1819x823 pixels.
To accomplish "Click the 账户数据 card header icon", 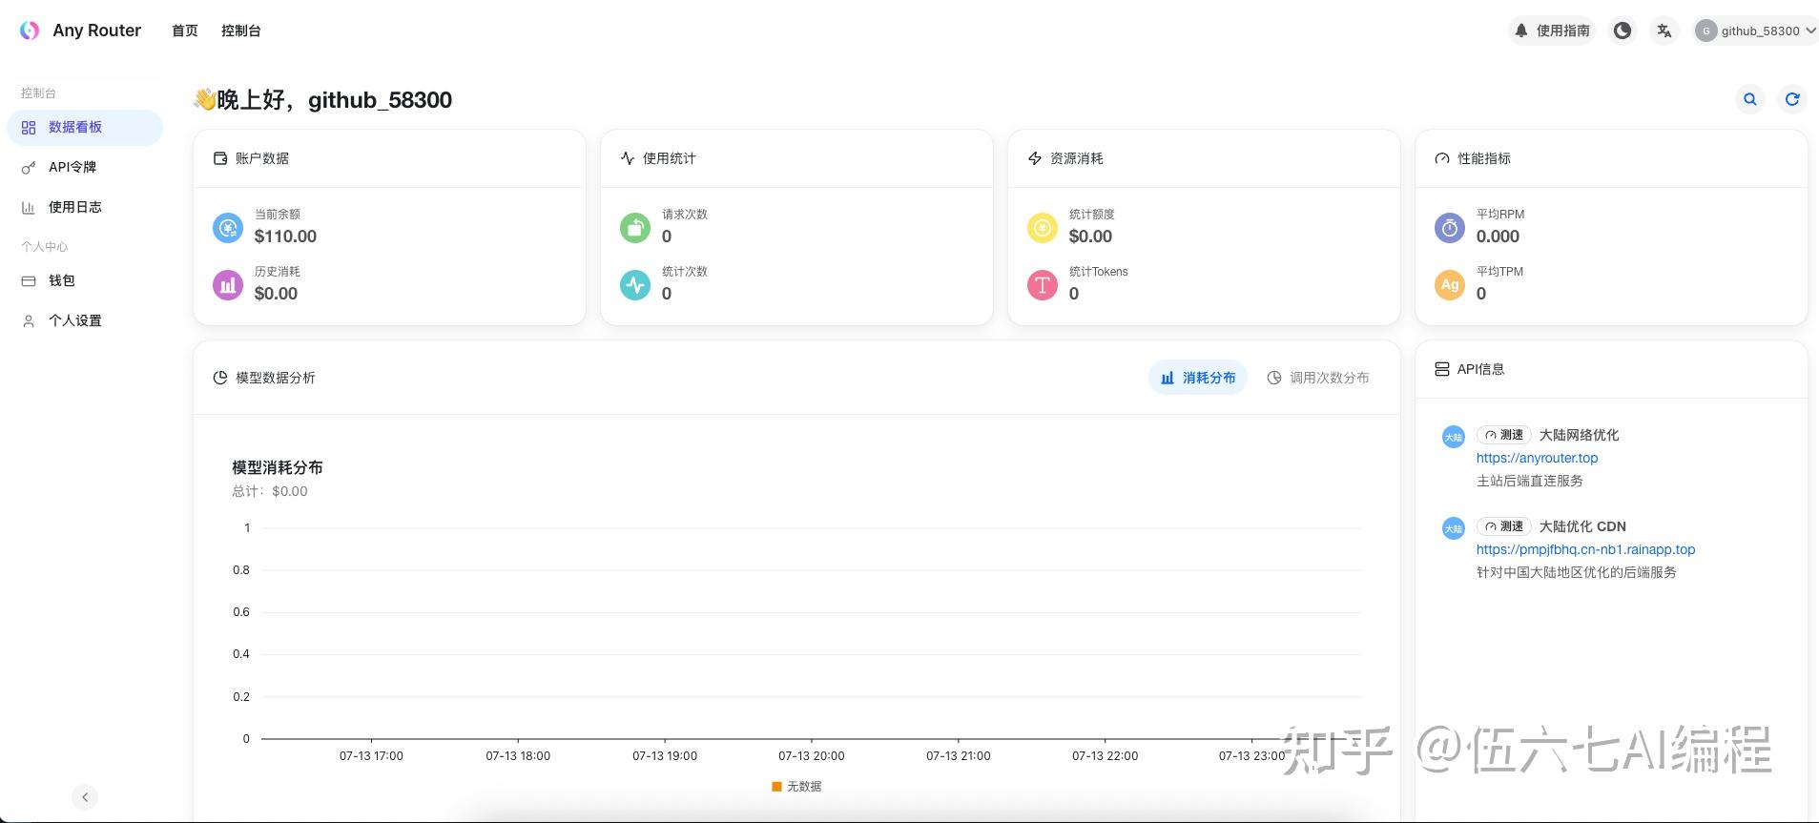I will click(x=220, y=158).
